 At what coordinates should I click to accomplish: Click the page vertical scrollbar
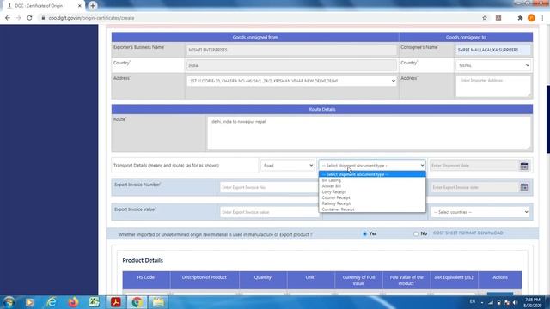click(x=548, y=119)
